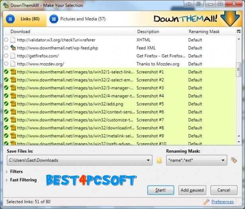Click Default mask in Screenshot #4 row
This screenshot has height=209, width=245.
[195, 96]
